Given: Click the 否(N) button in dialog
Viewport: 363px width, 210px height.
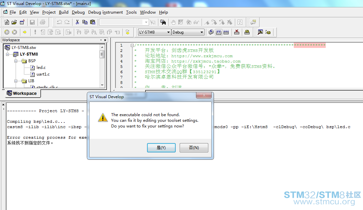Looking at the screenshot, I should click(x=194, y=148).
